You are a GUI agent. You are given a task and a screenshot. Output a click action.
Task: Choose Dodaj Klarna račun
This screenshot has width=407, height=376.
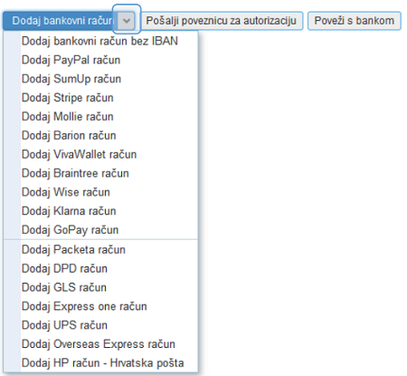coord(100,211)
